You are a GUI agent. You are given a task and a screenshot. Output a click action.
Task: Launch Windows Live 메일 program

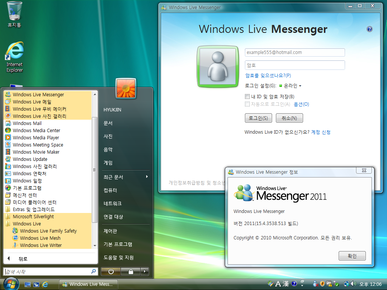point(48,102)
